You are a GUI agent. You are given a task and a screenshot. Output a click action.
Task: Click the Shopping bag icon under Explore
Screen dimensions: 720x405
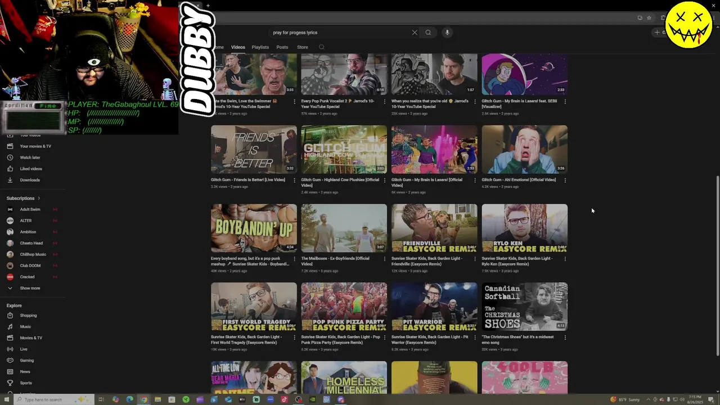pyautogui.click(x=10, y=316)
